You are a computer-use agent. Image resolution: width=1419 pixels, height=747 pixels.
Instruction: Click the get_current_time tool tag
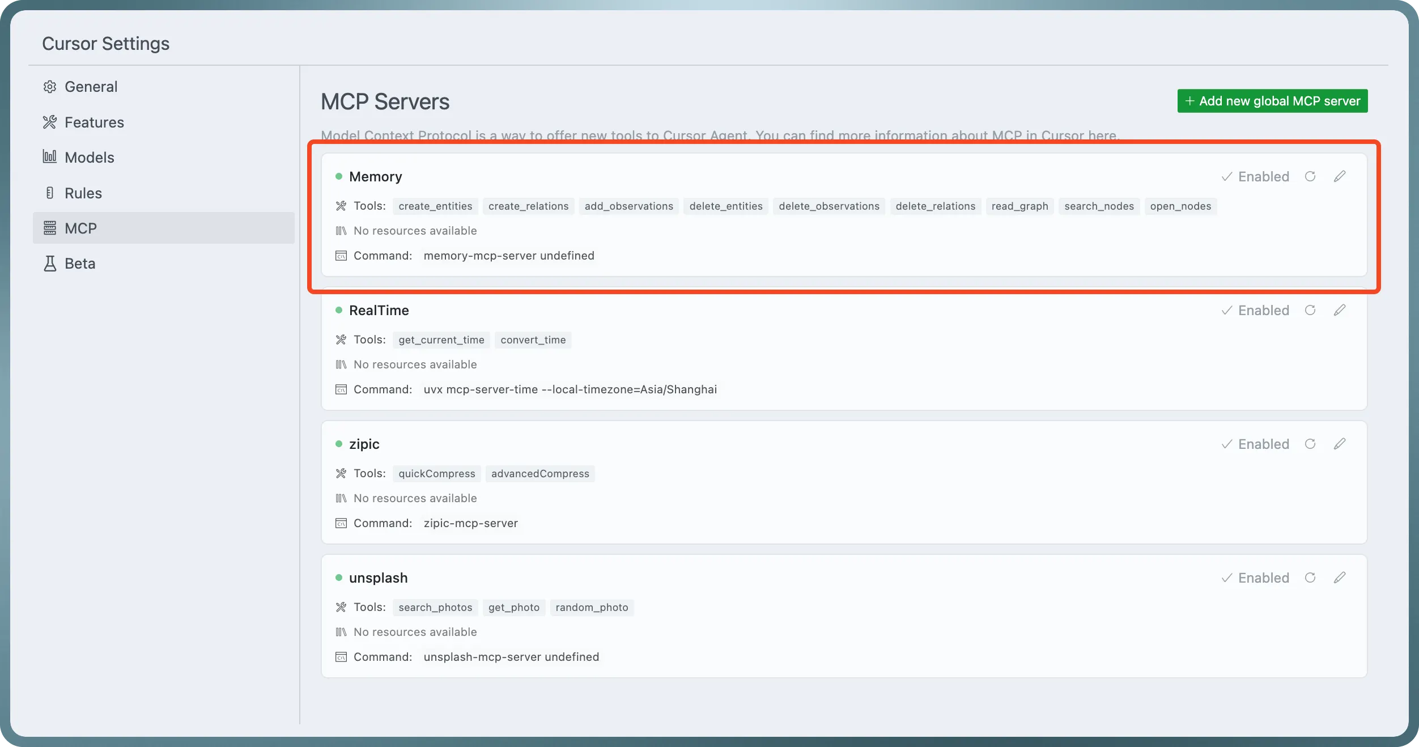click(x=441, y=340)
